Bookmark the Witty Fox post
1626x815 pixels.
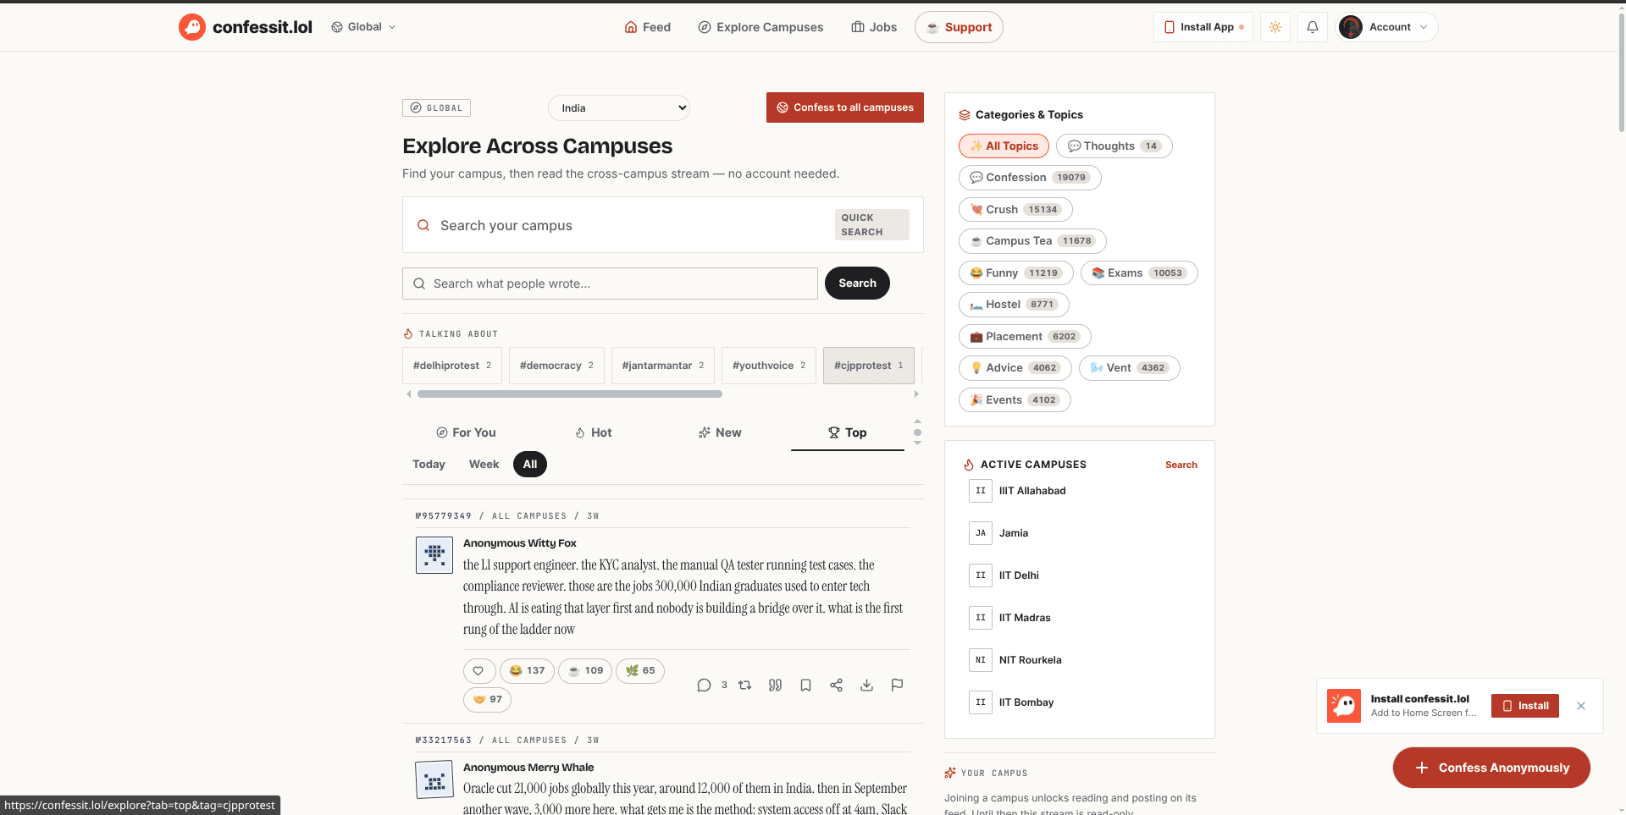point(805,686)
